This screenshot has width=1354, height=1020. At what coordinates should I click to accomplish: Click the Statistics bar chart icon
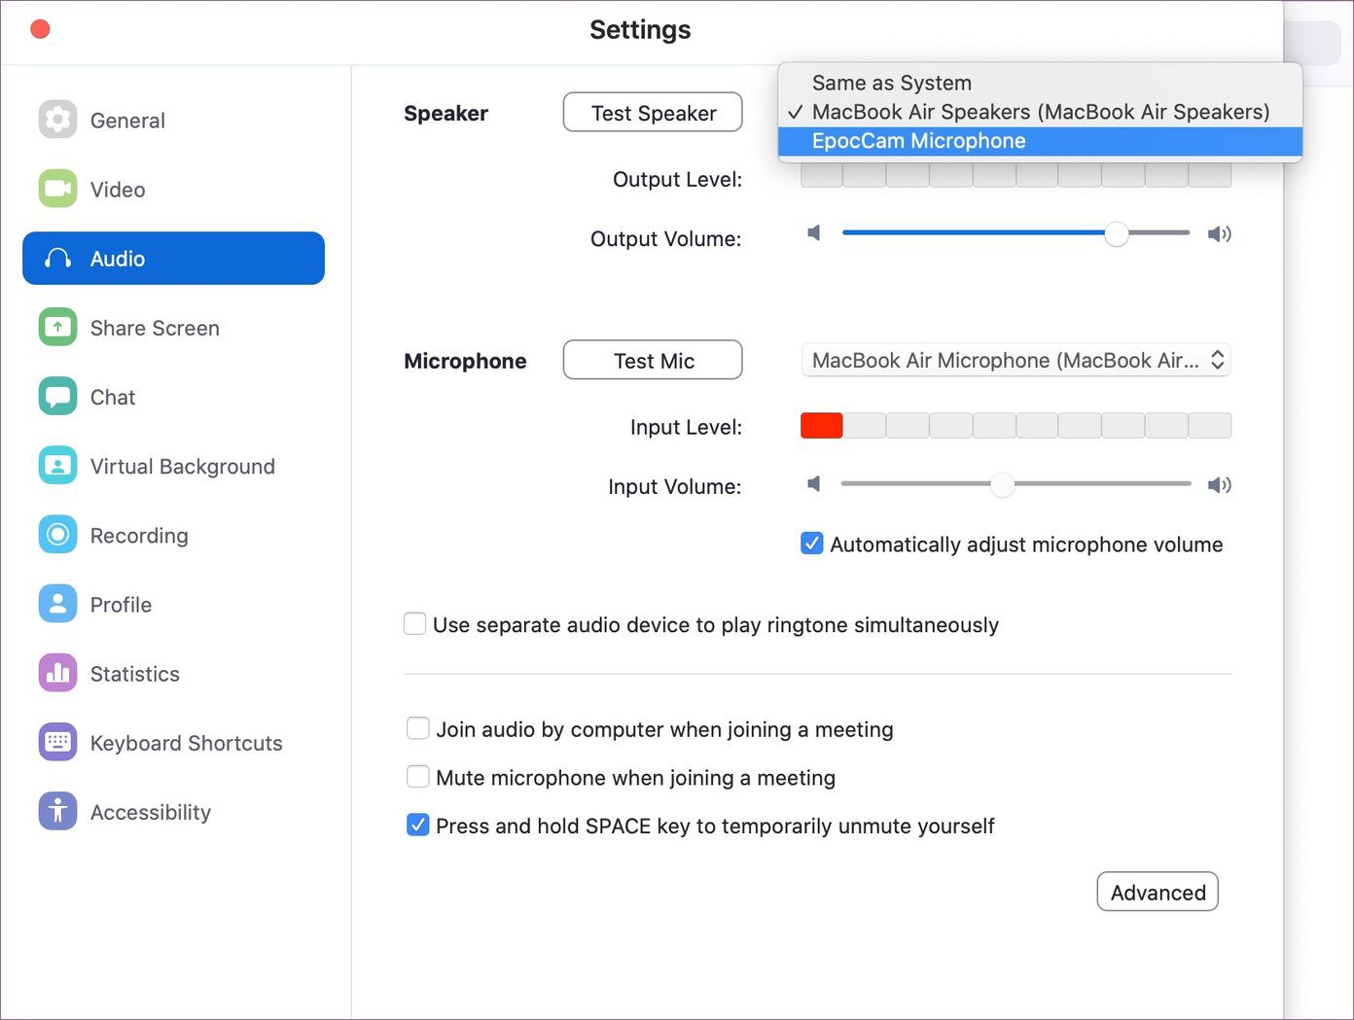point(57,673)
